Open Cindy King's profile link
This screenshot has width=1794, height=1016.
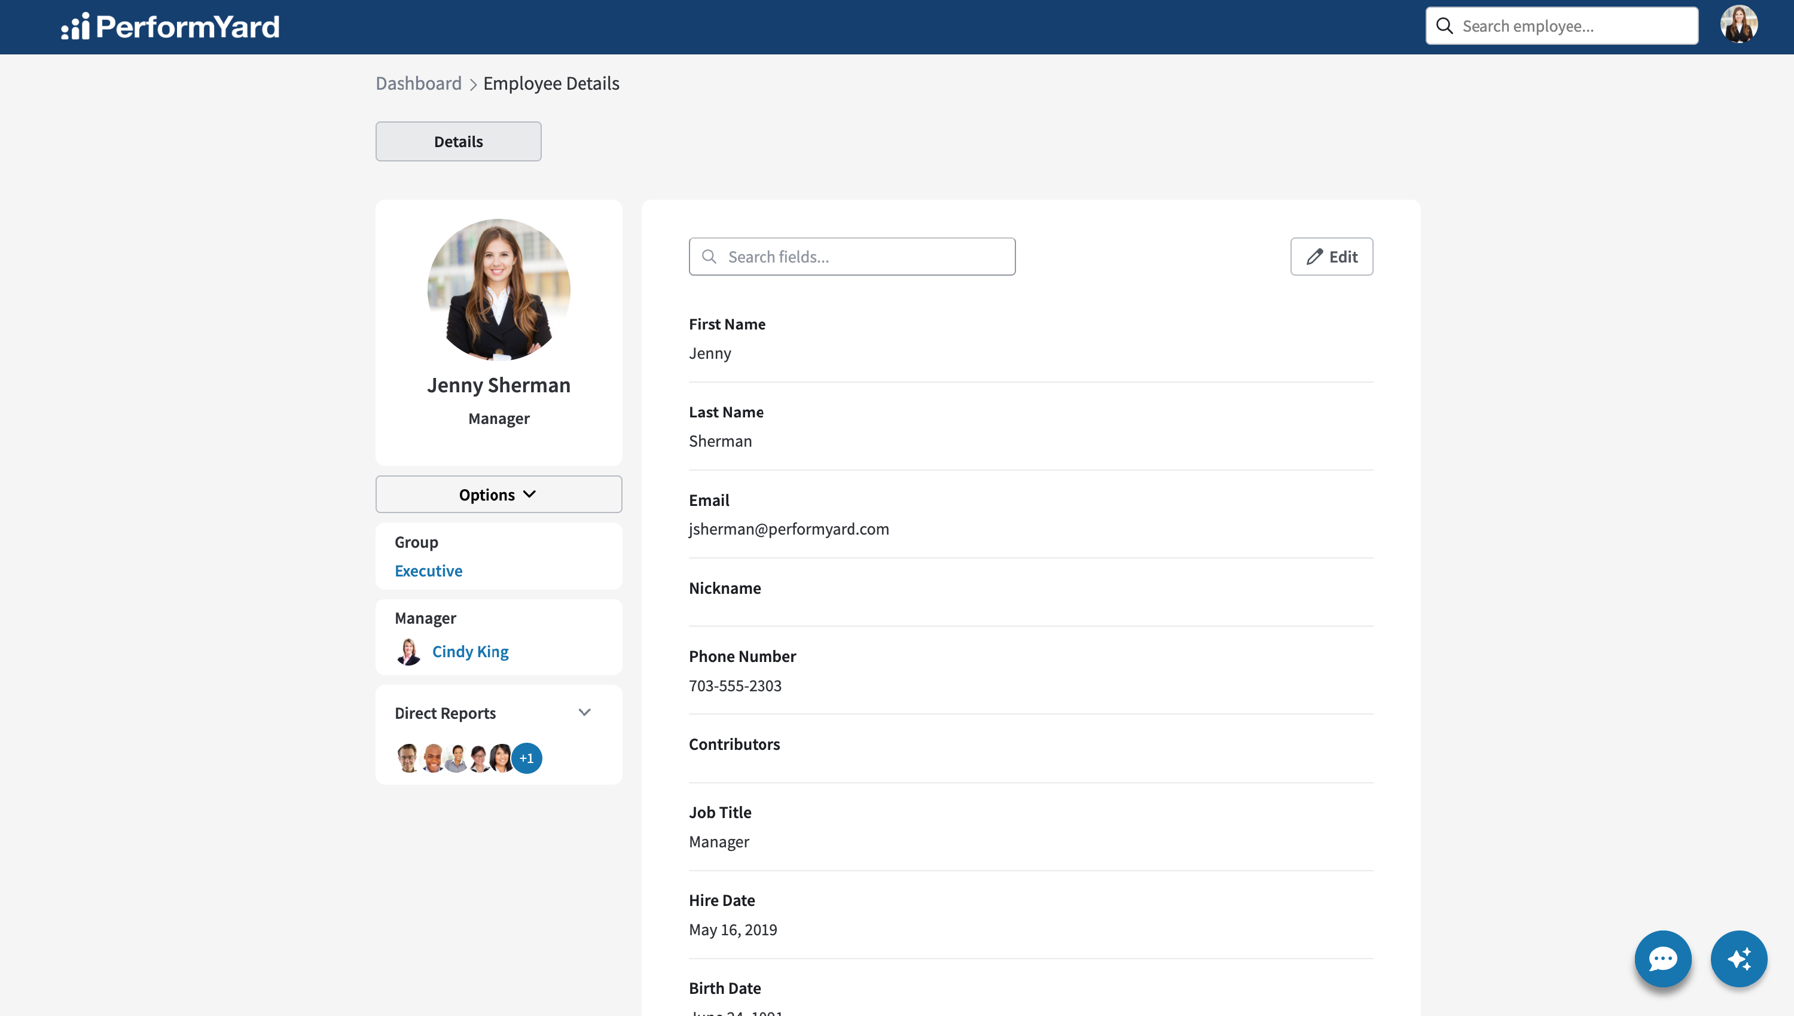tap(470, 652)
